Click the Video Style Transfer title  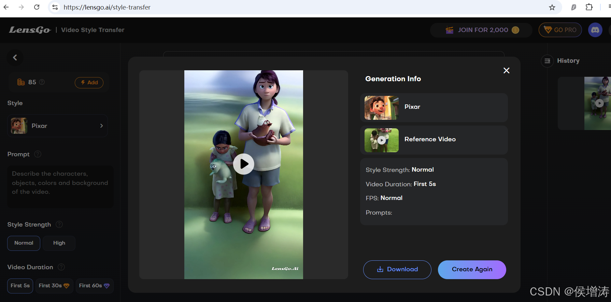pos(93,30)
